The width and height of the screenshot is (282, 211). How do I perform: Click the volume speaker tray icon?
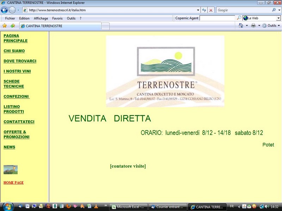pos(267,206)
